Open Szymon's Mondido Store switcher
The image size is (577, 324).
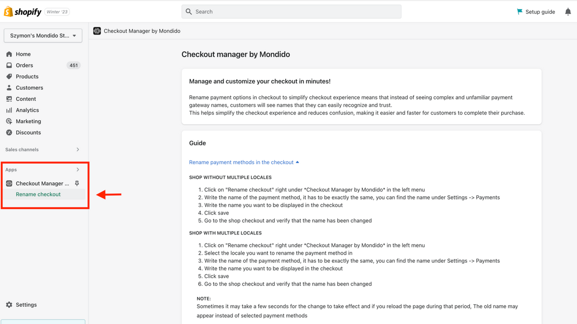(x=43, y=36)
